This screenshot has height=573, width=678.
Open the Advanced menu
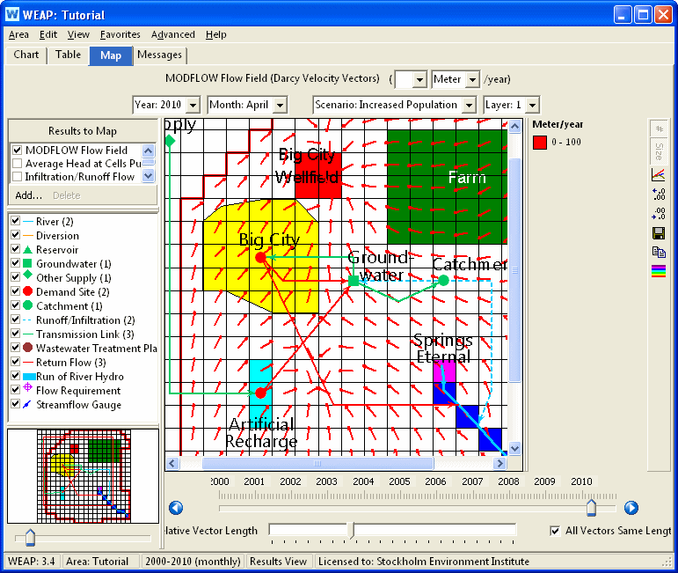pos(173,34)
